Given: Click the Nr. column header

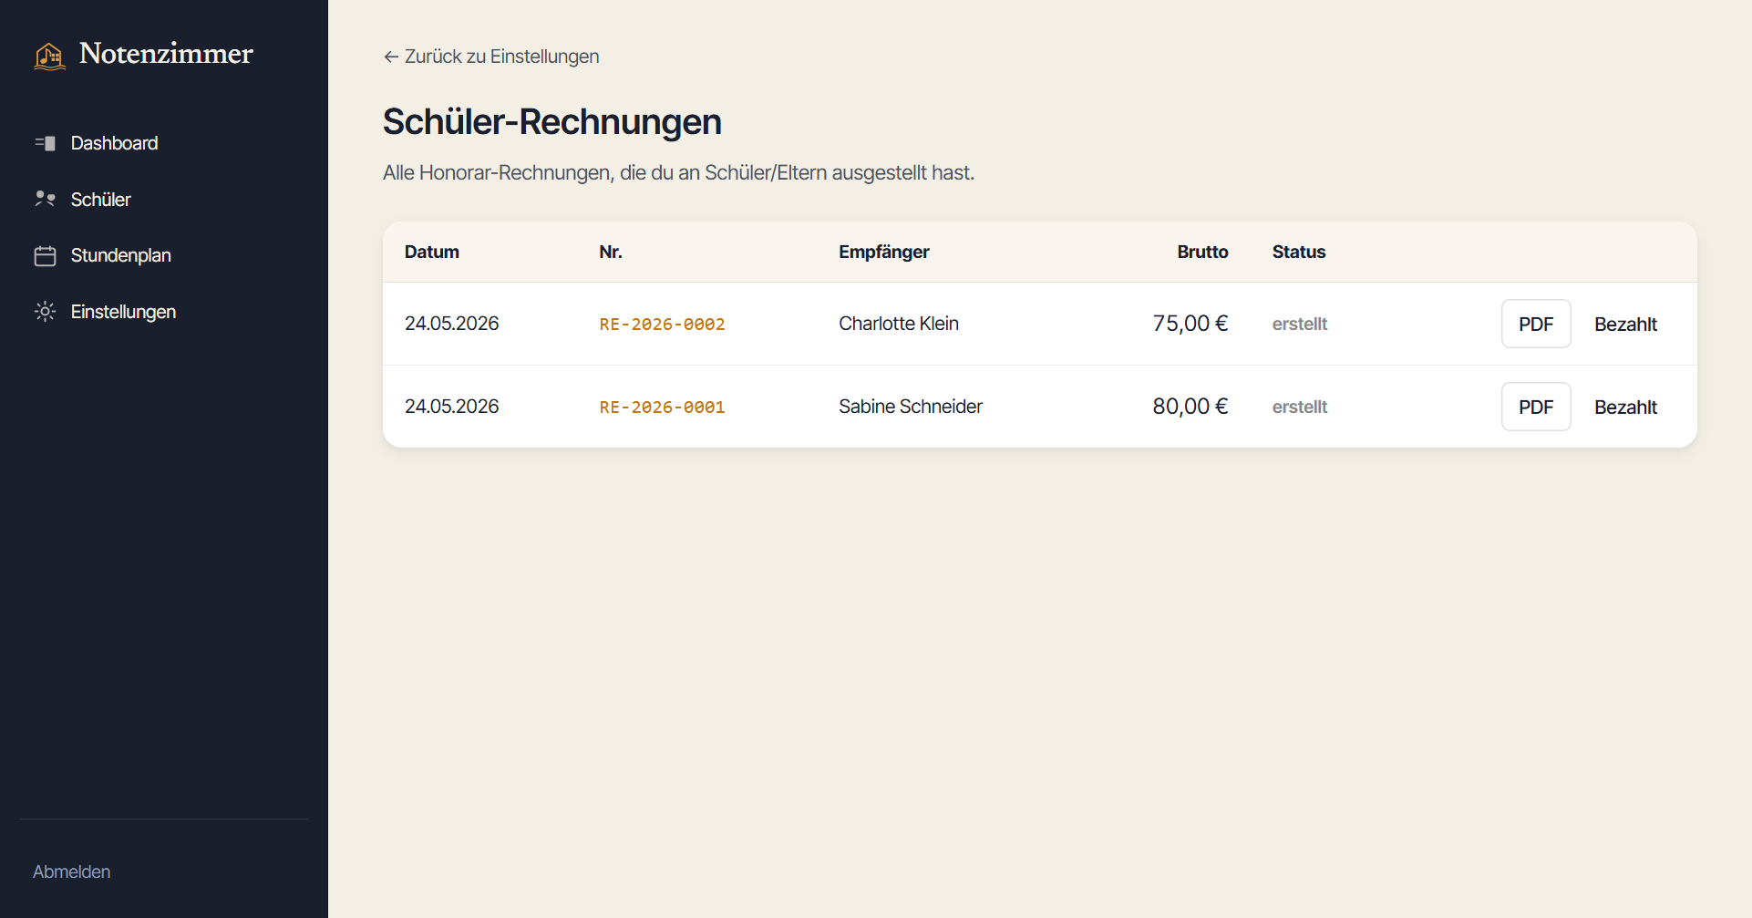Looking at the screenshot, I should click(611, 252).
